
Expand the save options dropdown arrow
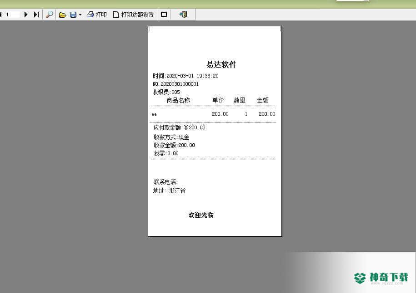80,15
